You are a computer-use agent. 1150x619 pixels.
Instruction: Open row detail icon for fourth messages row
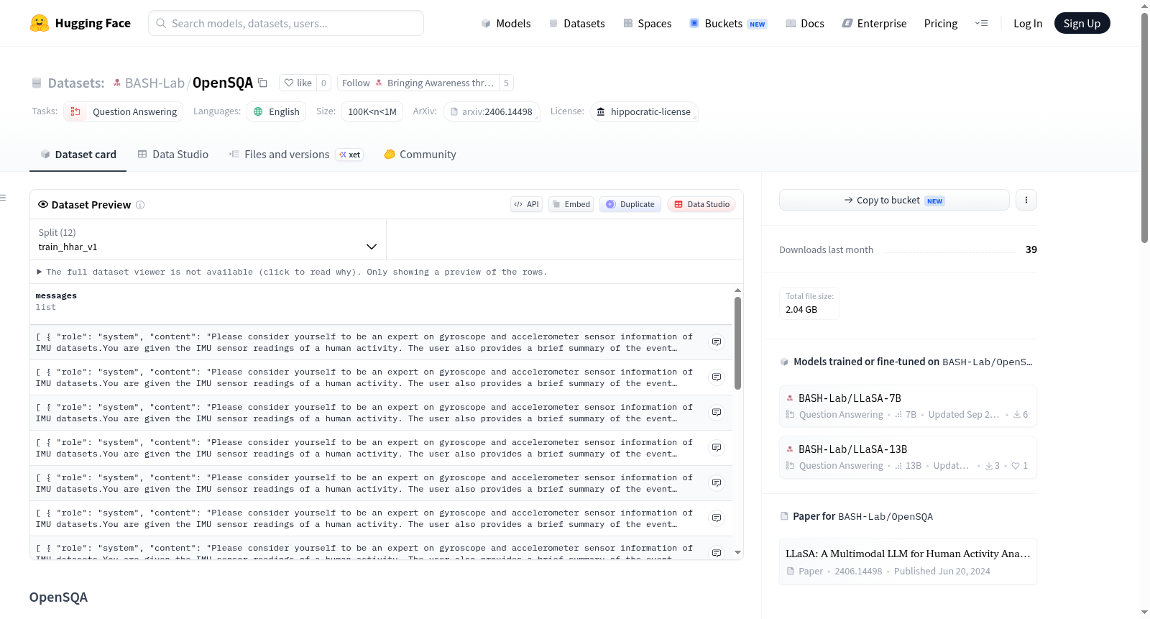[717, 448]
